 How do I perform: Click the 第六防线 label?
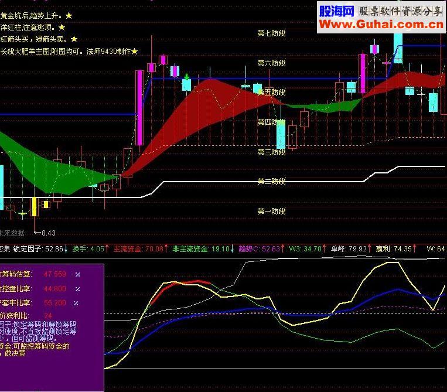(x=271, y=63)
